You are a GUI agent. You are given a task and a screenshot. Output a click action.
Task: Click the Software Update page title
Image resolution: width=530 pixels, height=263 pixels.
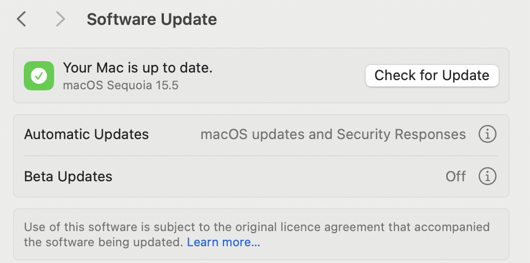pyautogui.click(x=152, y=19)
